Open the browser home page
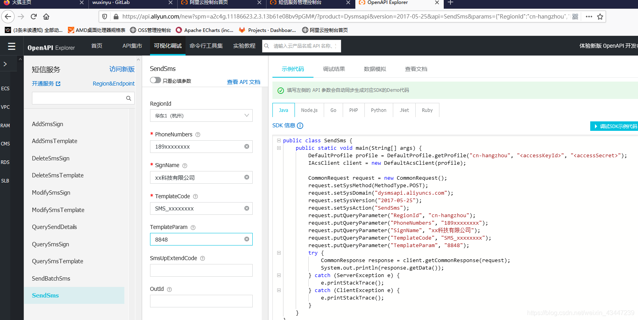The width and height of the screenshot is (638, 320). coord(46,17)
